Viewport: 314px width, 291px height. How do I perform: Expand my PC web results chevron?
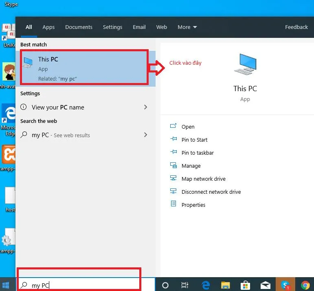(146, 135)
